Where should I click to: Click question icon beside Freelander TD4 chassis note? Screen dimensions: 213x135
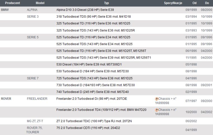[157, 110]
